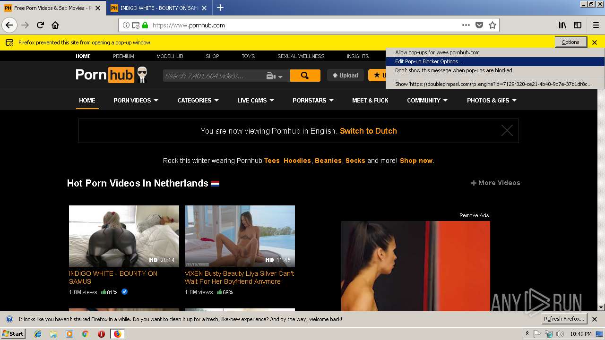Image resolution: width=605 pixels, height=340 pixels.
Task: Open the Firefox hamburger menu
Action: [596, 25]
